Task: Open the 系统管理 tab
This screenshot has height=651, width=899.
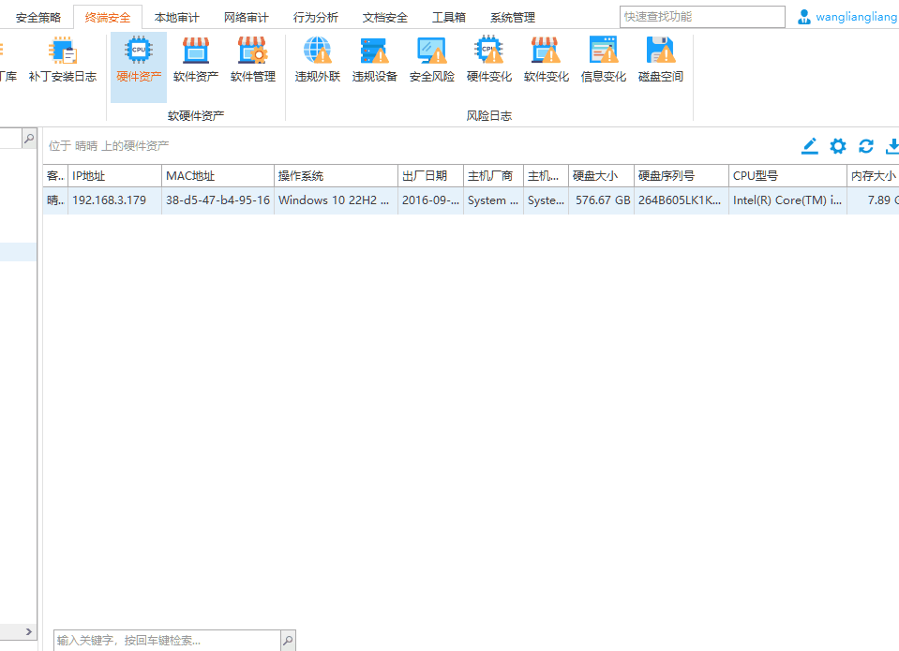Action: [513, 18]
